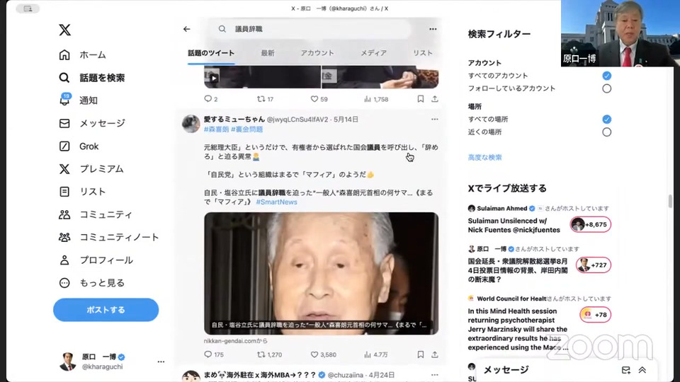Viewport: 680px width, 382px height.
Task: Open Messages (メッセージ) in sidebar
Action: pyautogui.click(x=92, y=123)
